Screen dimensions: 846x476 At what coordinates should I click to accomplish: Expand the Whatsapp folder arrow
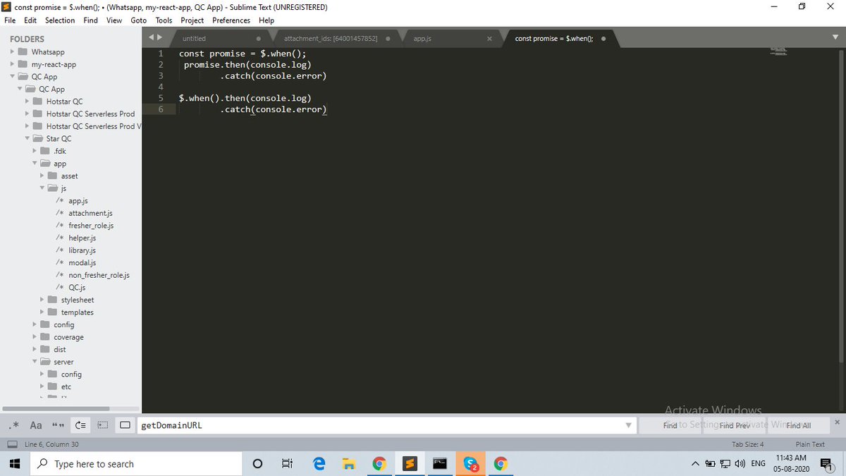coord(13,52)
